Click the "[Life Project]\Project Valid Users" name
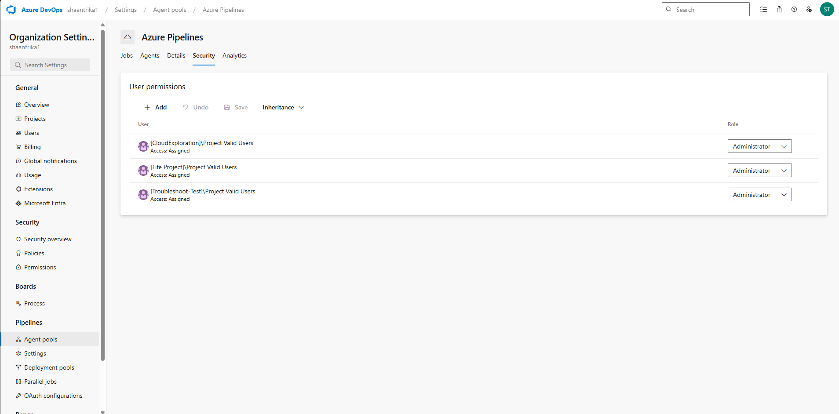 193,167
